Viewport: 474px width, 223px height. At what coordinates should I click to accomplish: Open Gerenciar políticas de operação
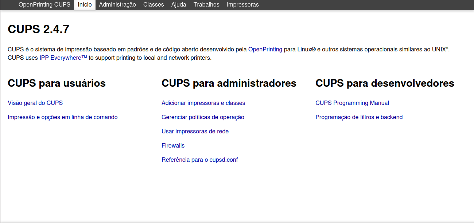coord(203,117)
